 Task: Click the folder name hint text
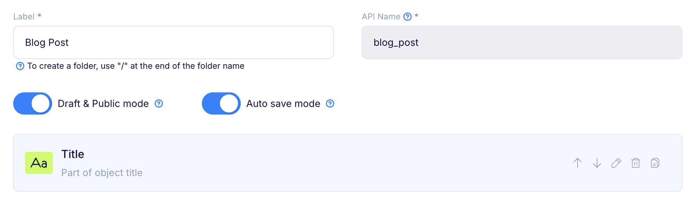click(136, 66)
